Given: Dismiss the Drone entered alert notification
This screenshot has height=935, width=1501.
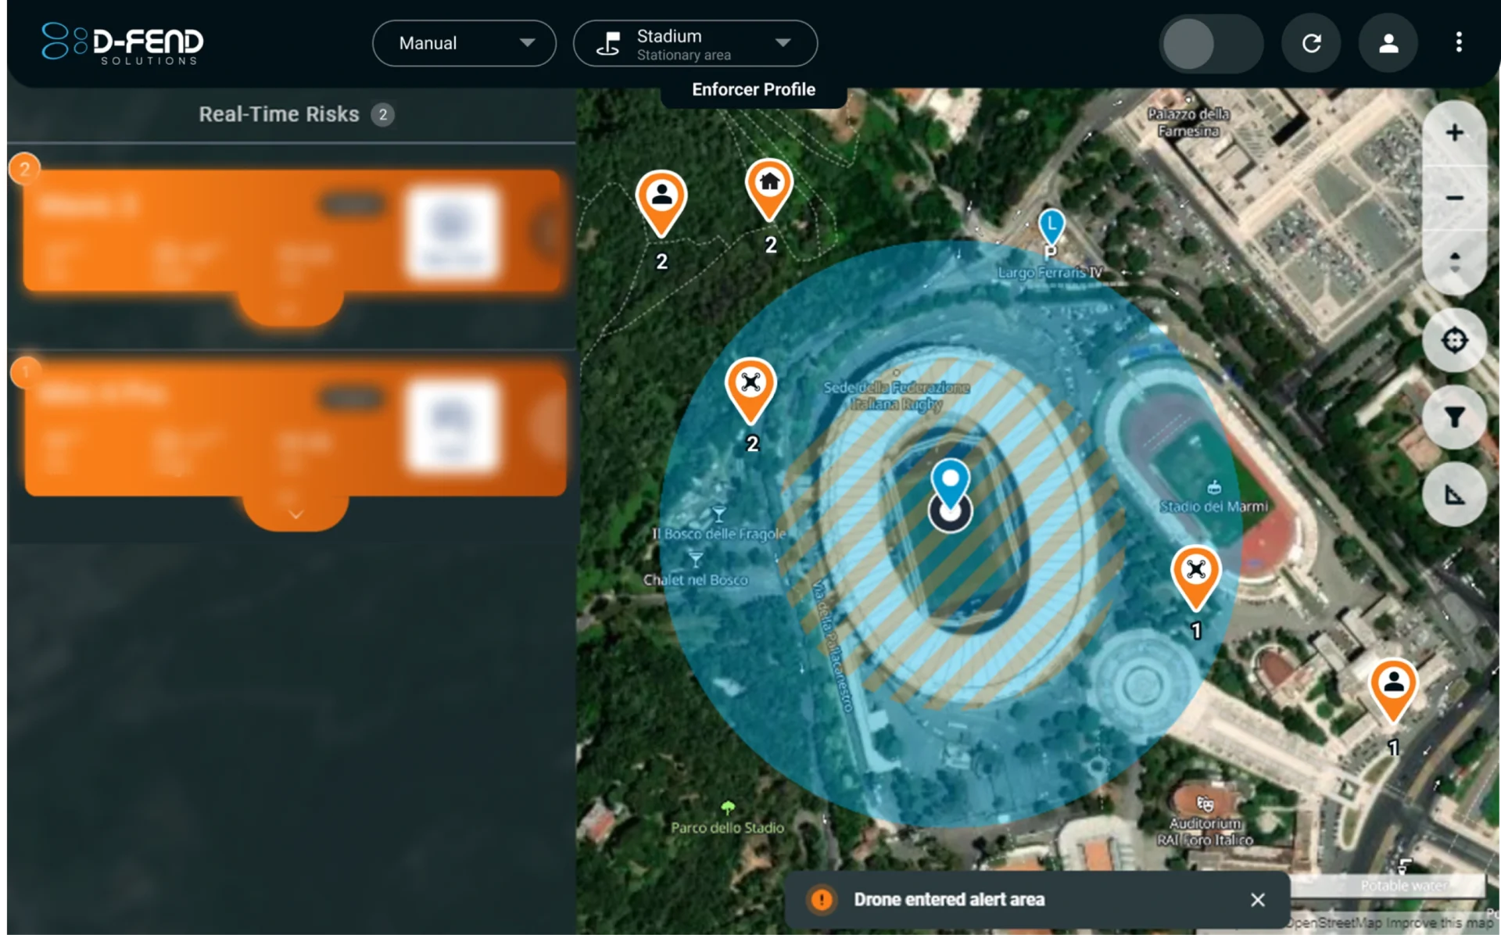Looking at the screenshot, I should coord(1257,900).
